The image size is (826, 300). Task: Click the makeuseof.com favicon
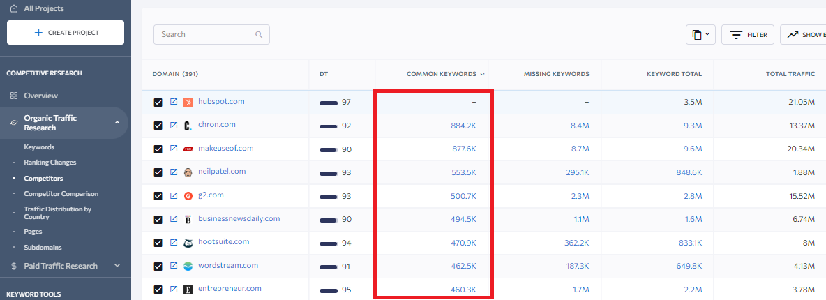(188, 149)
